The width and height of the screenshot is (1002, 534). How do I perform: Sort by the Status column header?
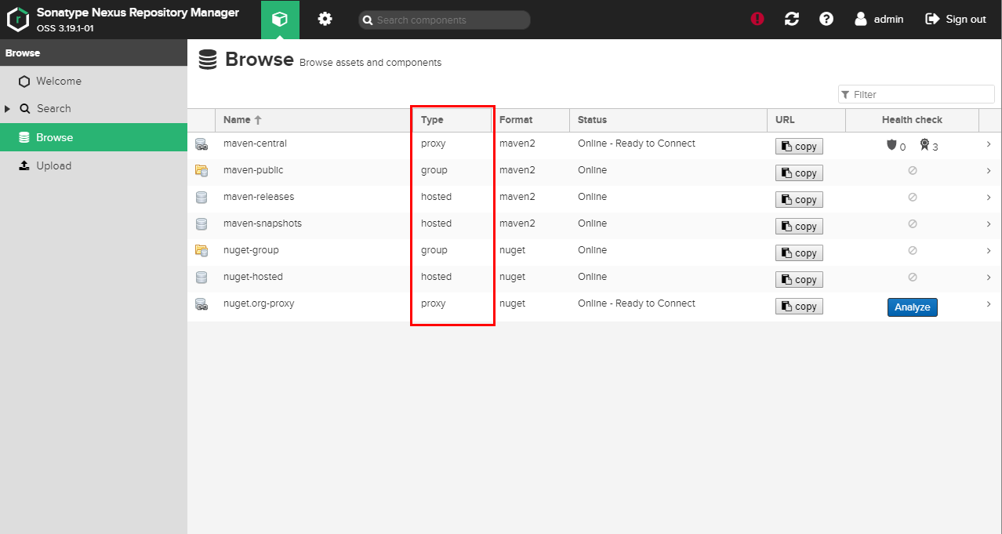(668, 120)
